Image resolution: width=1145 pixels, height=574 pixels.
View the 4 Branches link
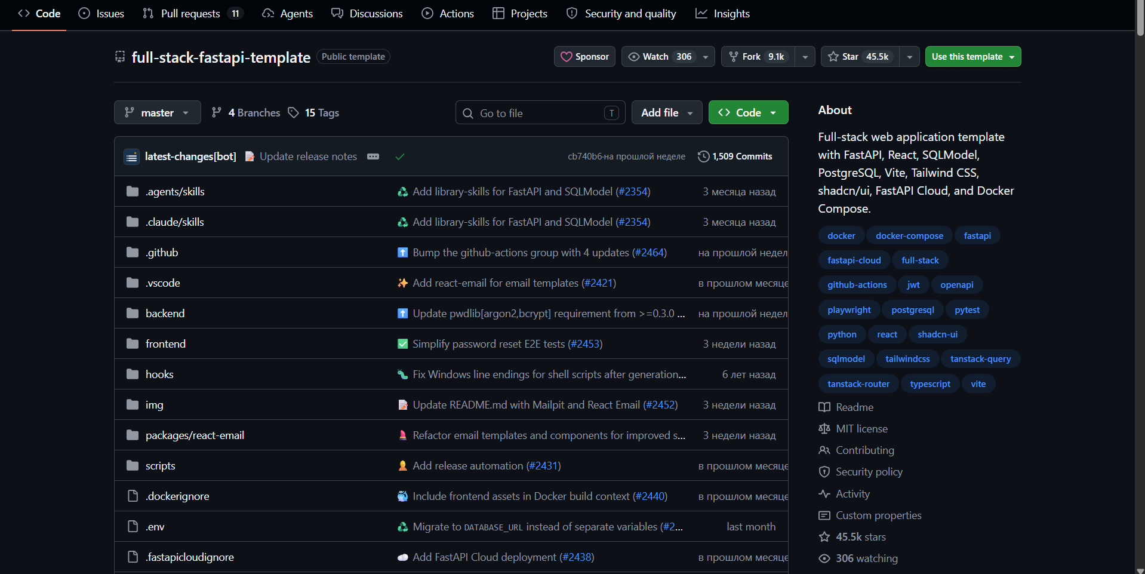coord(246,112)
